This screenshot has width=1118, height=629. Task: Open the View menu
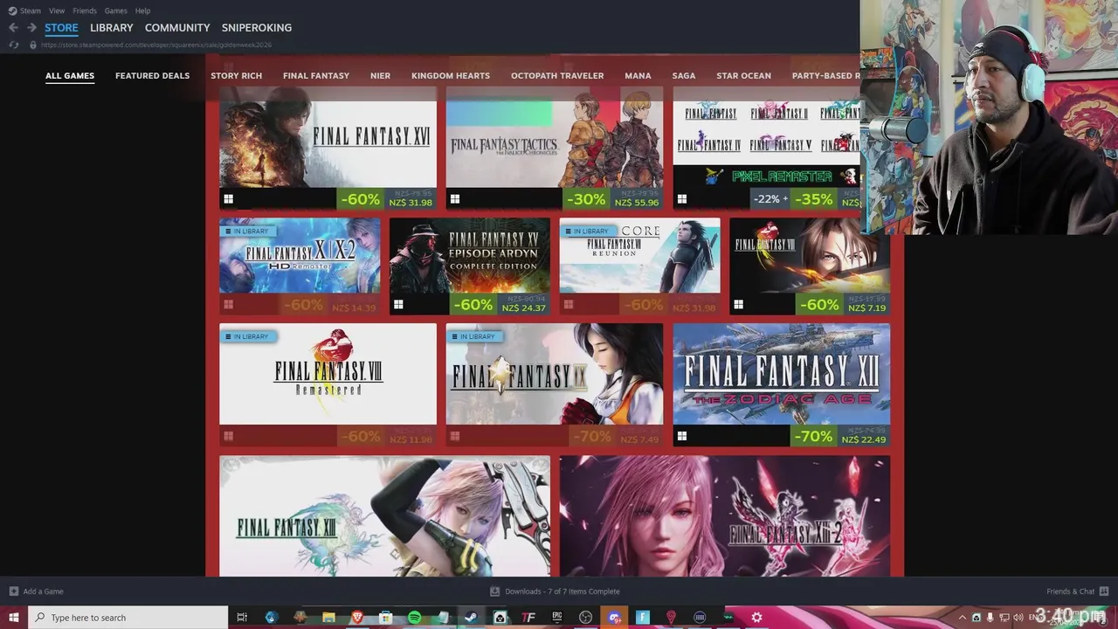coord(57,10)
